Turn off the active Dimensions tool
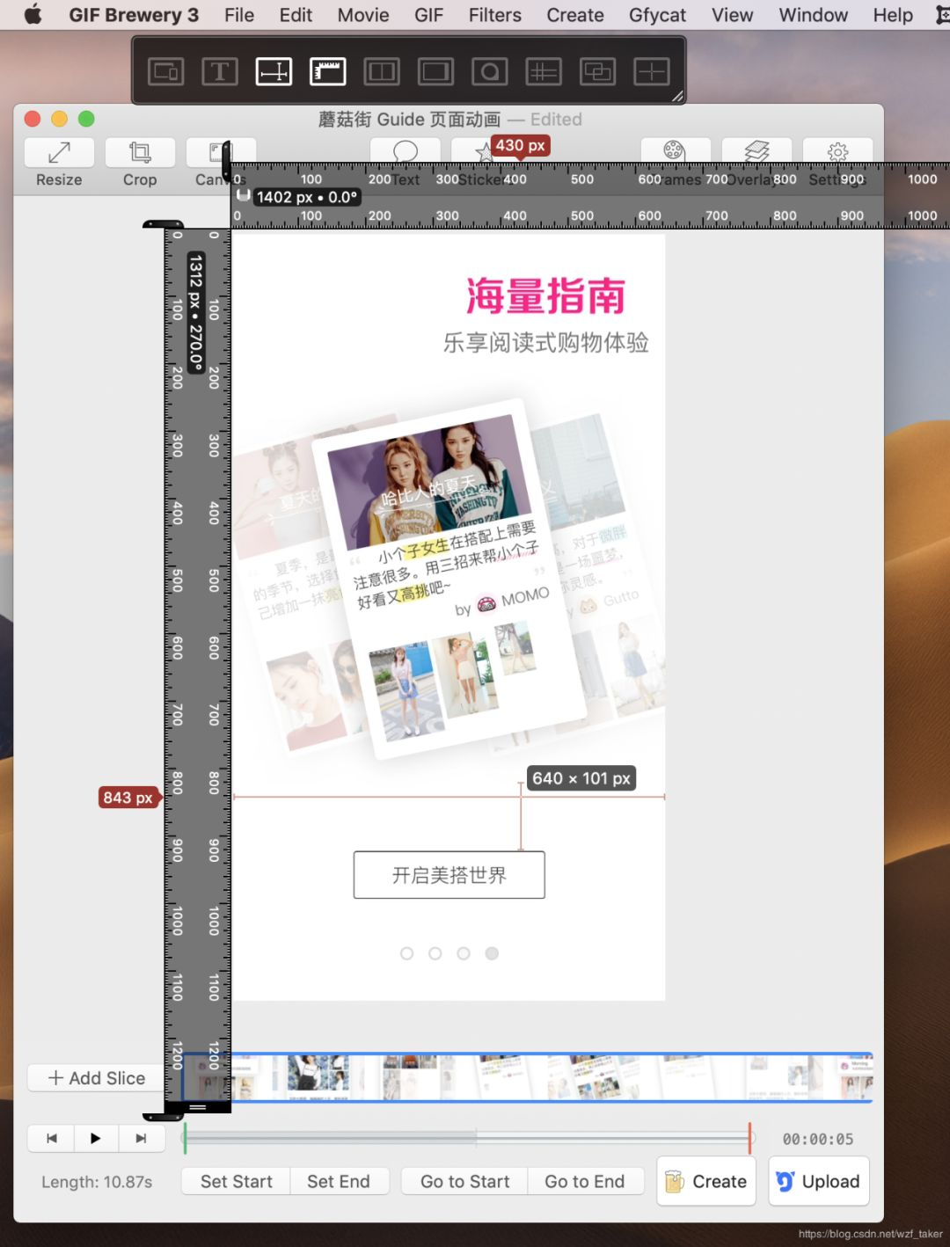 click(274, 71)
